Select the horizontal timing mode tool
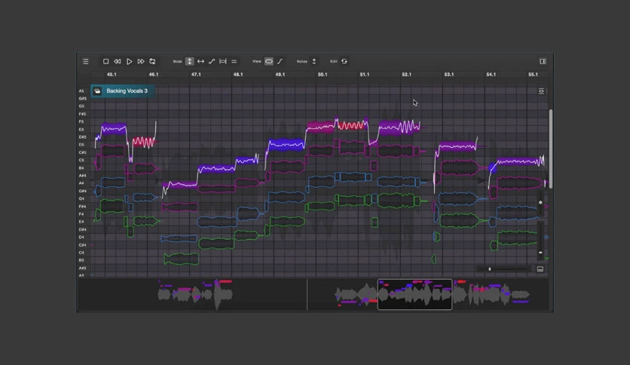 click(200, 62)
